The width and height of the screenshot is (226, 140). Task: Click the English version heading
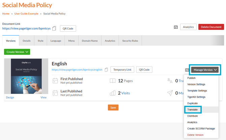pos(59,64)
